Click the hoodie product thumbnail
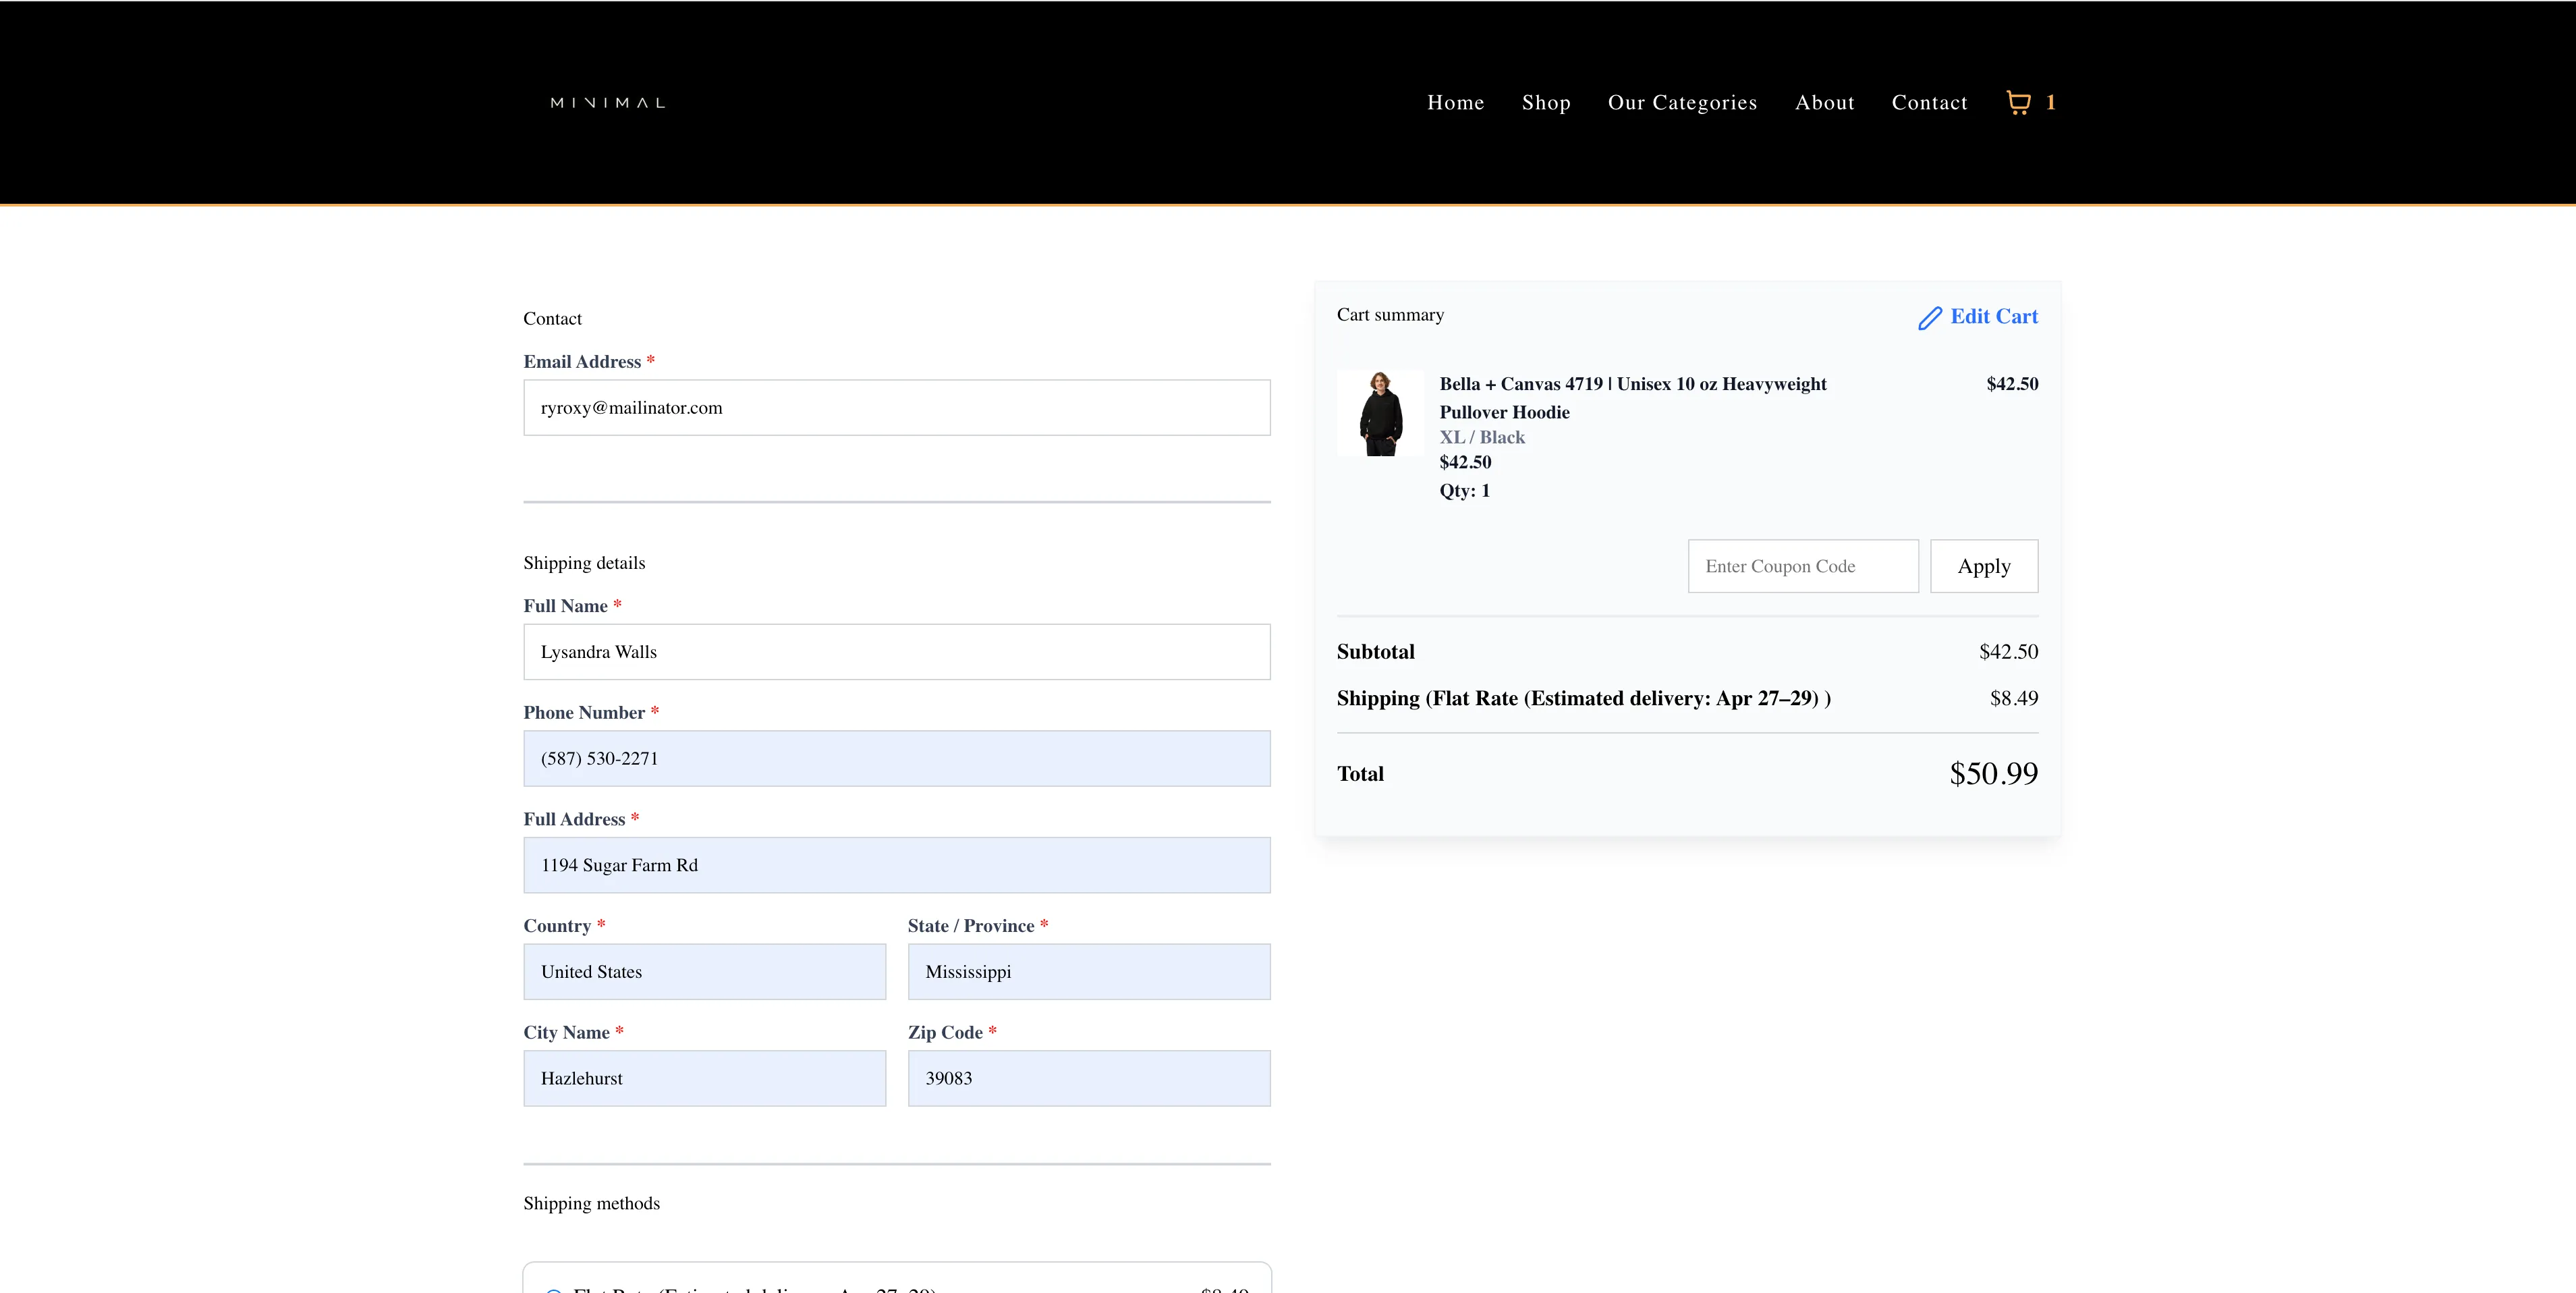The image size is (2576, 1293). pos(1380,414)
